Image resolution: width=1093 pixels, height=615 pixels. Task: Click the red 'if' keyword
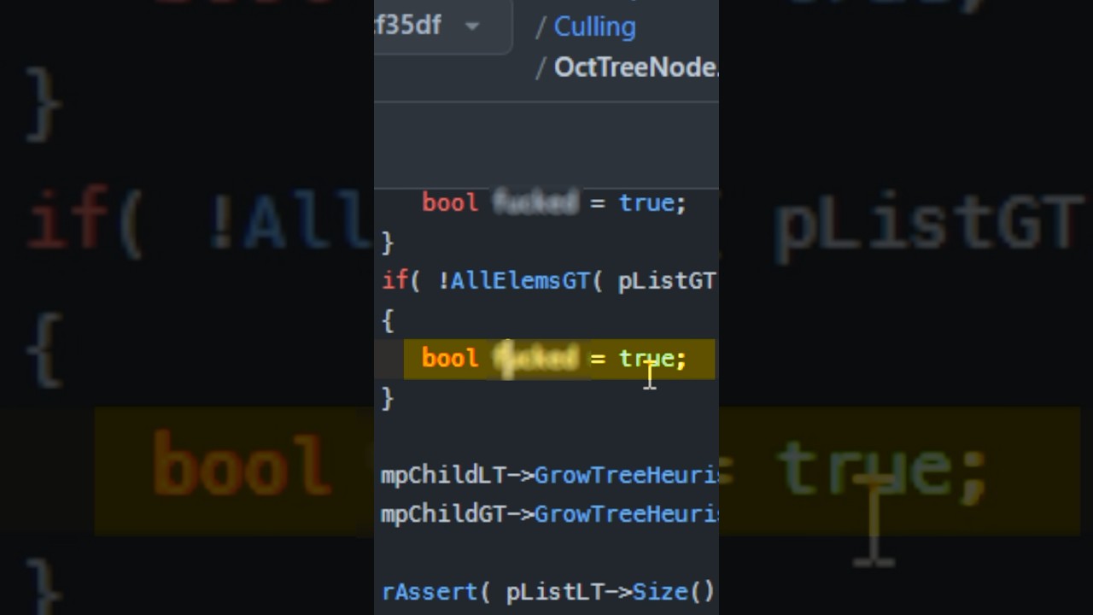[x=395, y=281]
